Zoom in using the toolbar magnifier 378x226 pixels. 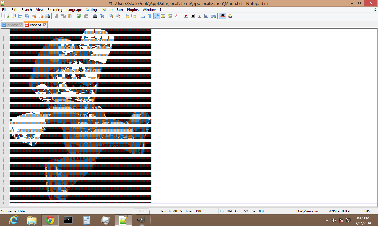pyautogui.click(x=111, y=16)
